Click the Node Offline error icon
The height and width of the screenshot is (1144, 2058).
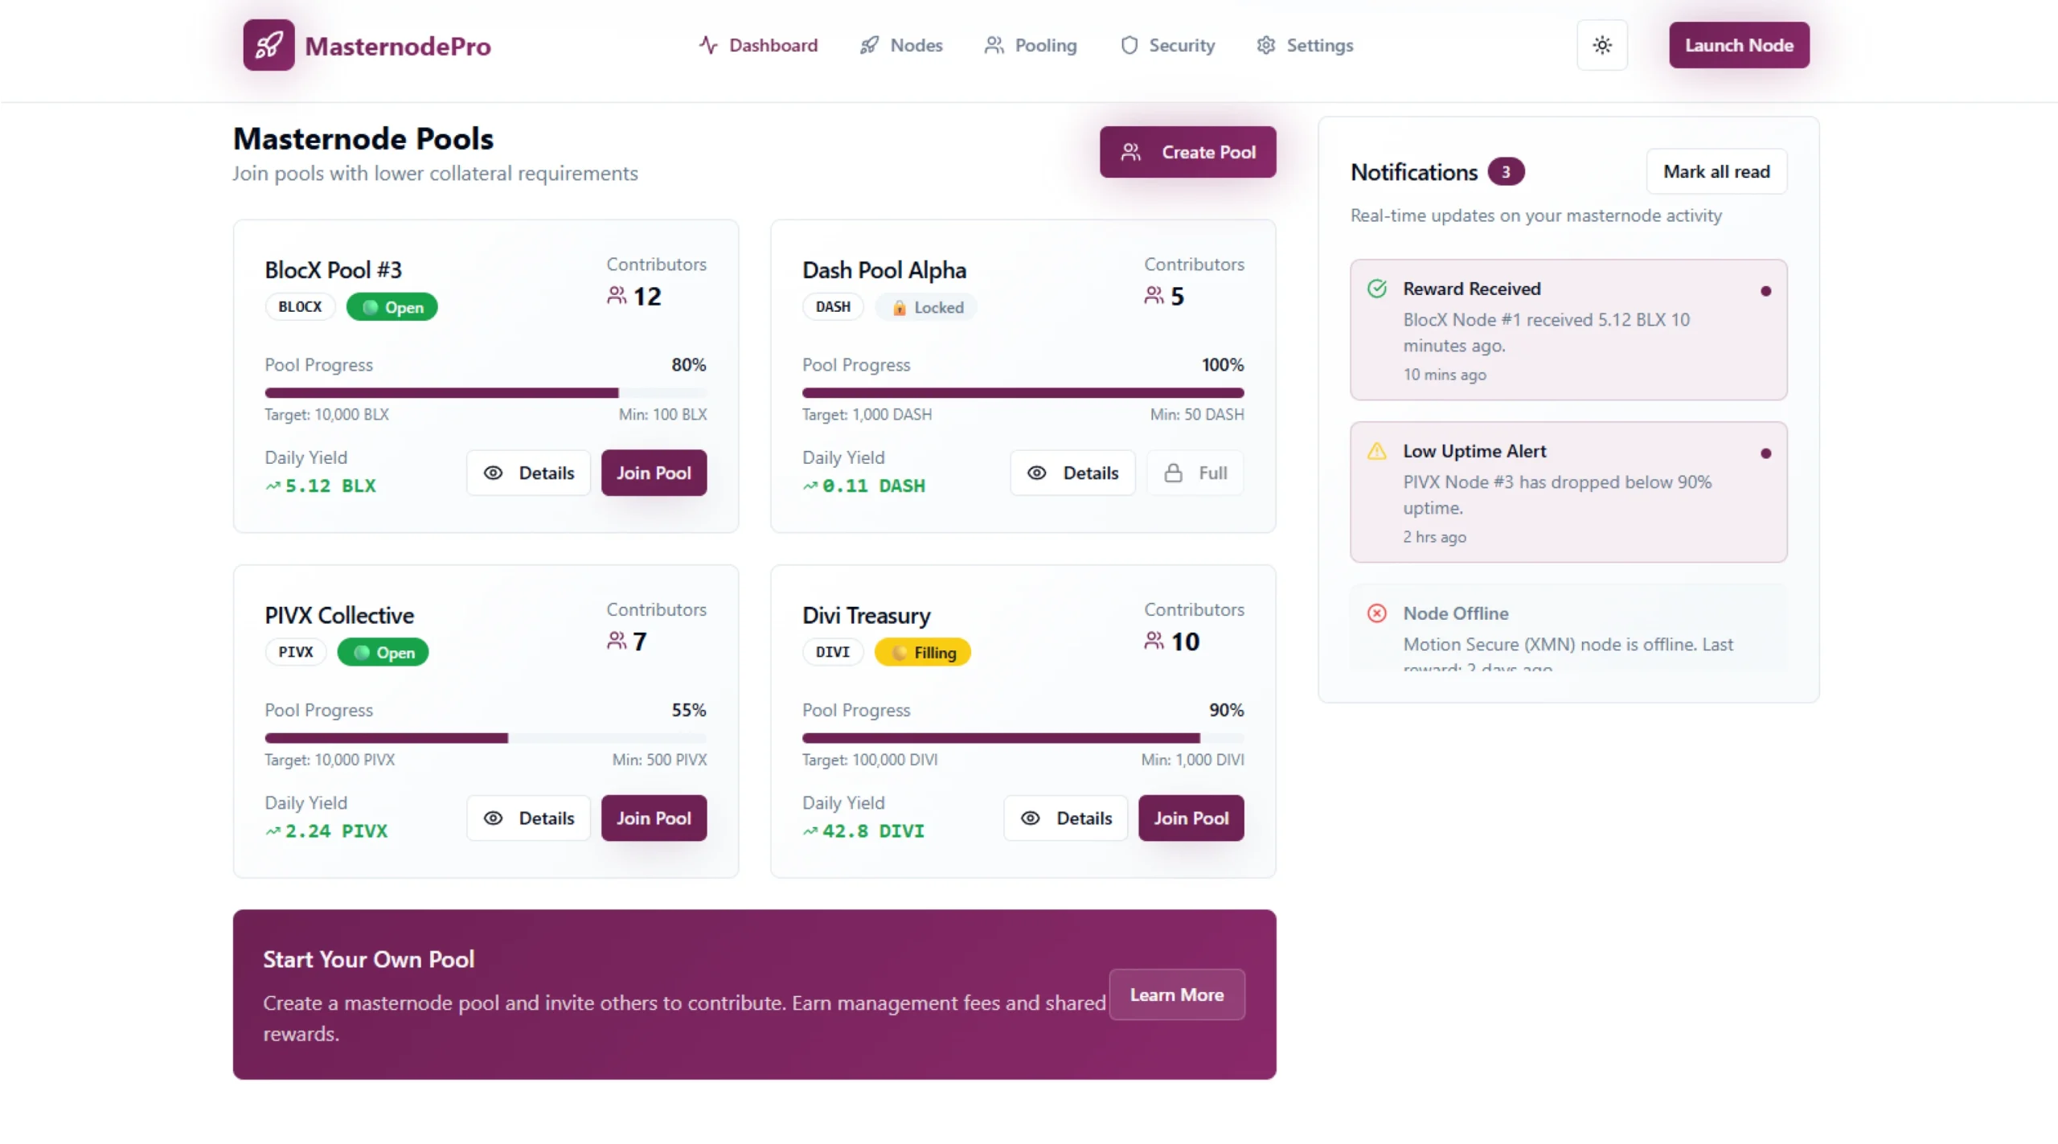click(1376, 613)
